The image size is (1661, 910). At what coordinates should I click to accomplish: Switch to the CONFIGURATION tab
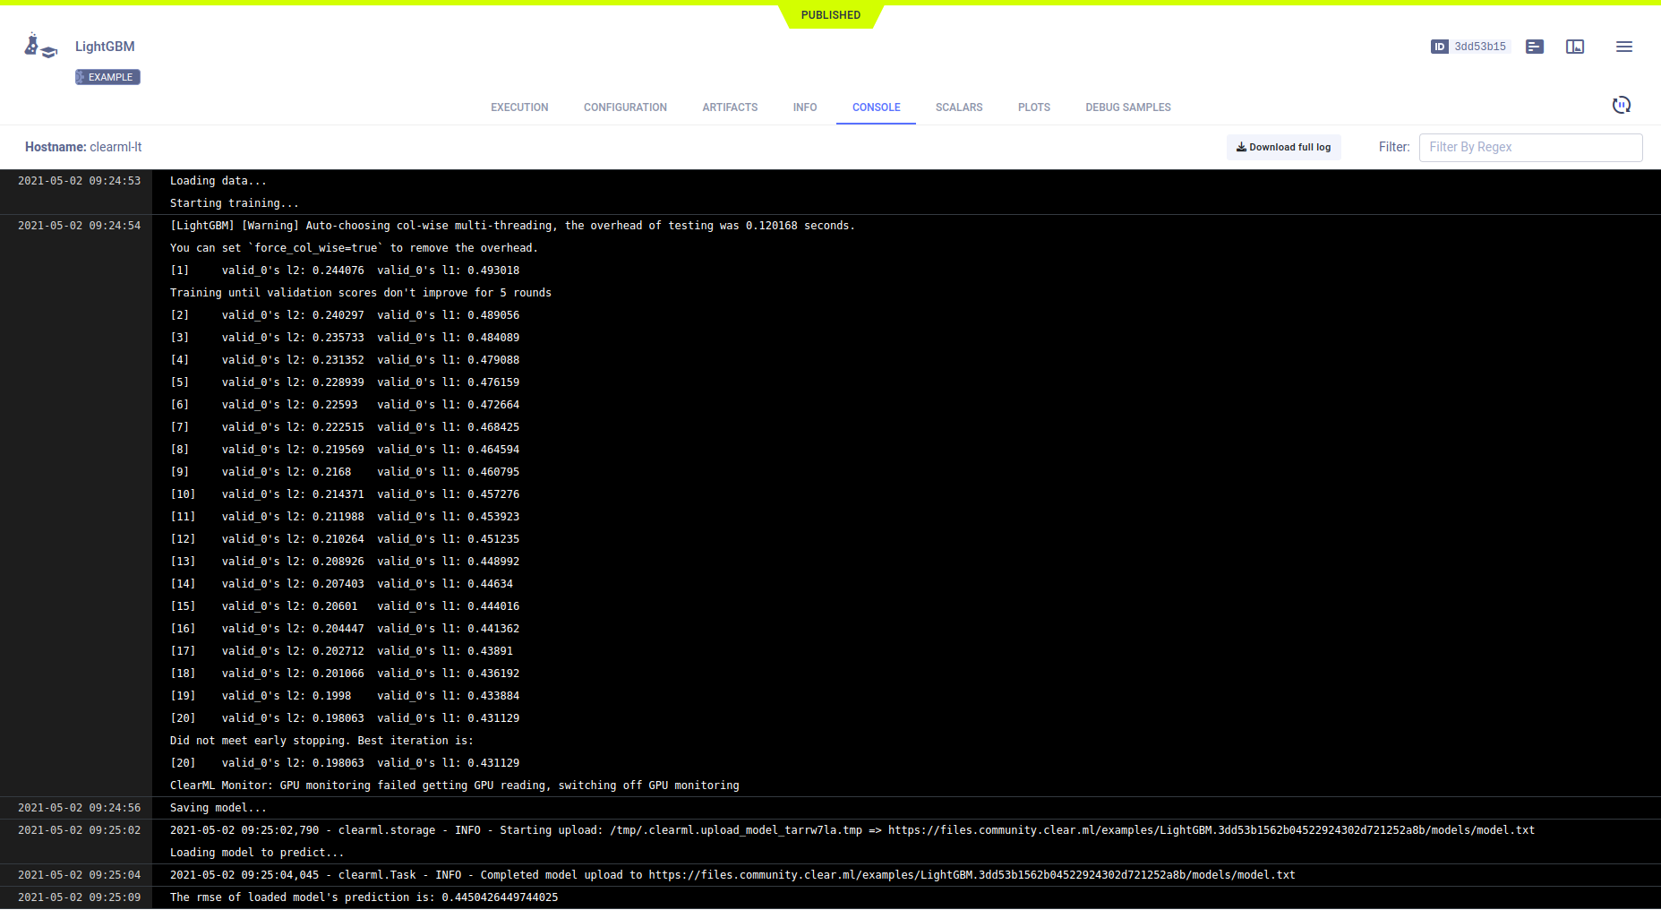coord(624,107)
